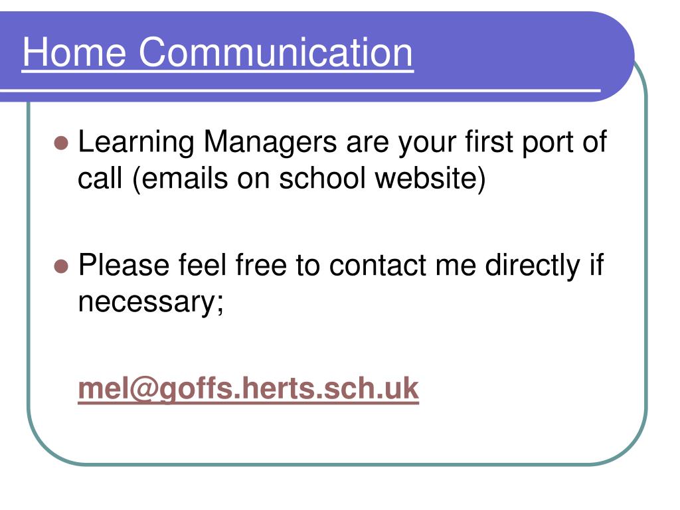Screen dimensions: 680x510
Task: Click the word 'Learning' in first bullet
Action: [136, 143]
